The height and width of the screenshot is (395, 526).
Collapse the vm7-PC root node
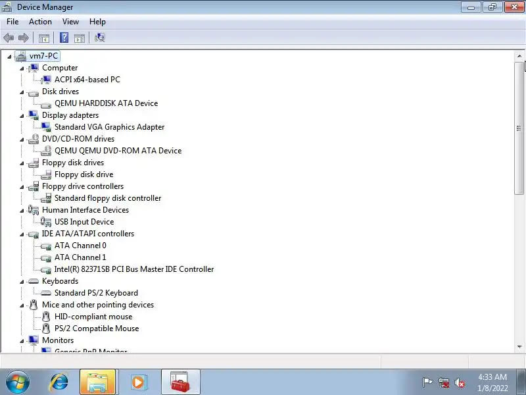(x=9, y=57)
